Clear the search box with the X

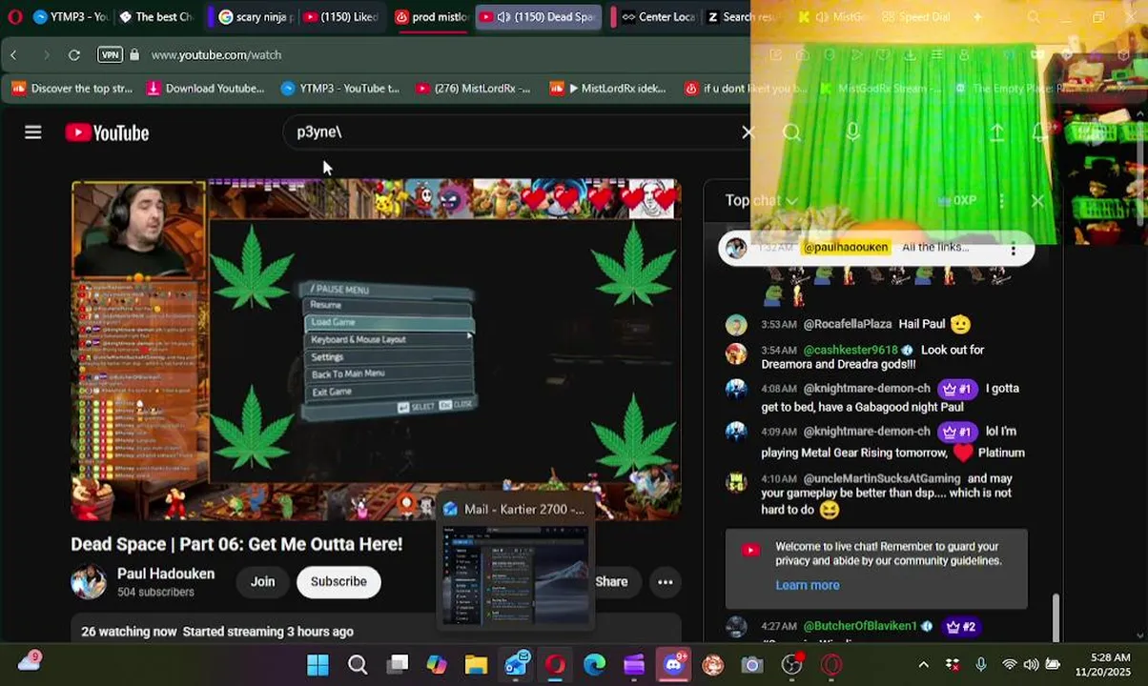(748, 132)
